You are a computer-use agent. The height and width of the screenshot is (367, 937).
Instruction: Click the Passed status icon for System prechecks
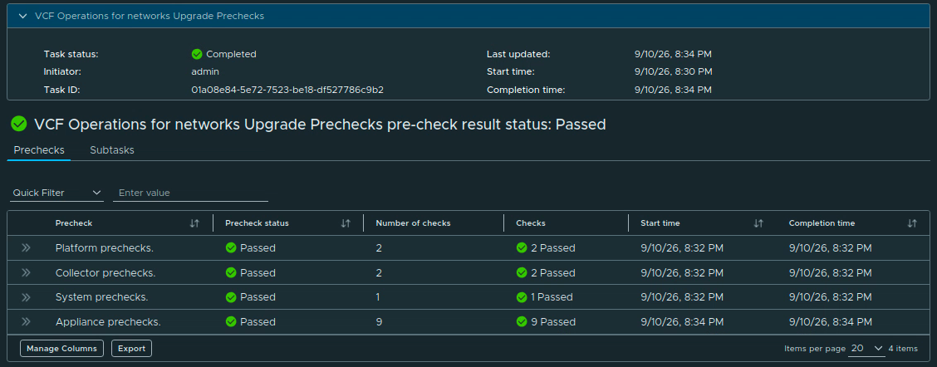tap(231, 297)
